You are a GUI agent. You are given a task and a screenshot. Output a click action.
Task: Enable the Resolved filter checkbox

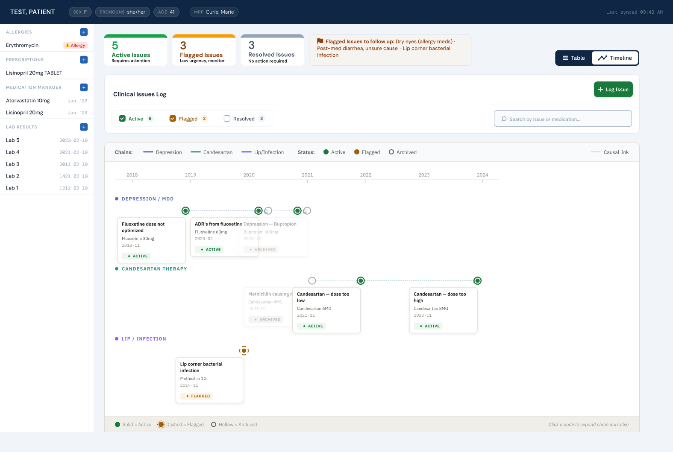click(x=227, y=119)
